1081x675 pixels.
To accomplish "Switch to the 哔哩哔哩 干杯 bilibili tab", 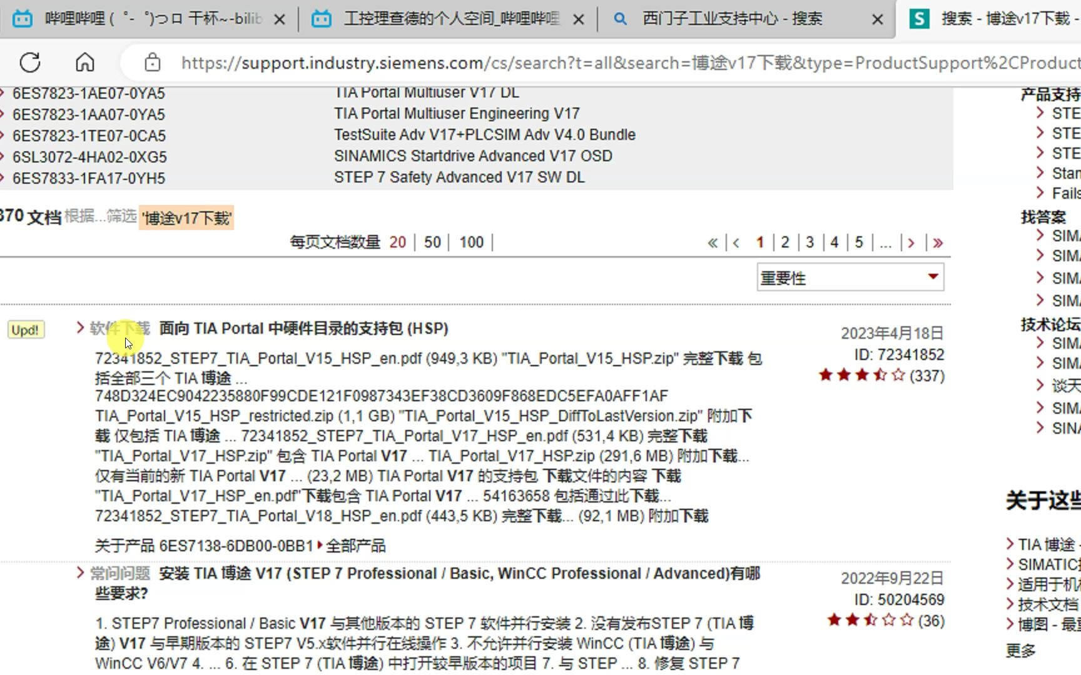I will tap(148, 19).
